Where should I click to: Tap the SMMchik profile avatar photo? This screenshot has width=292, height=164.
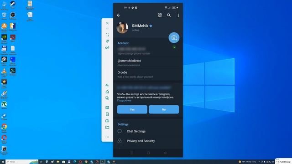tap(122, 28)
